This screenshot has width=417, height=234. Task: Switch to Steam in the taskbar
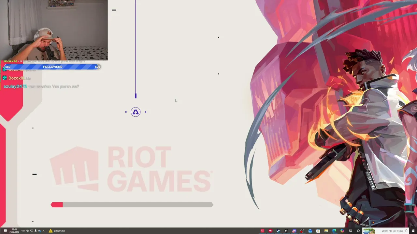tap(278, 231)
